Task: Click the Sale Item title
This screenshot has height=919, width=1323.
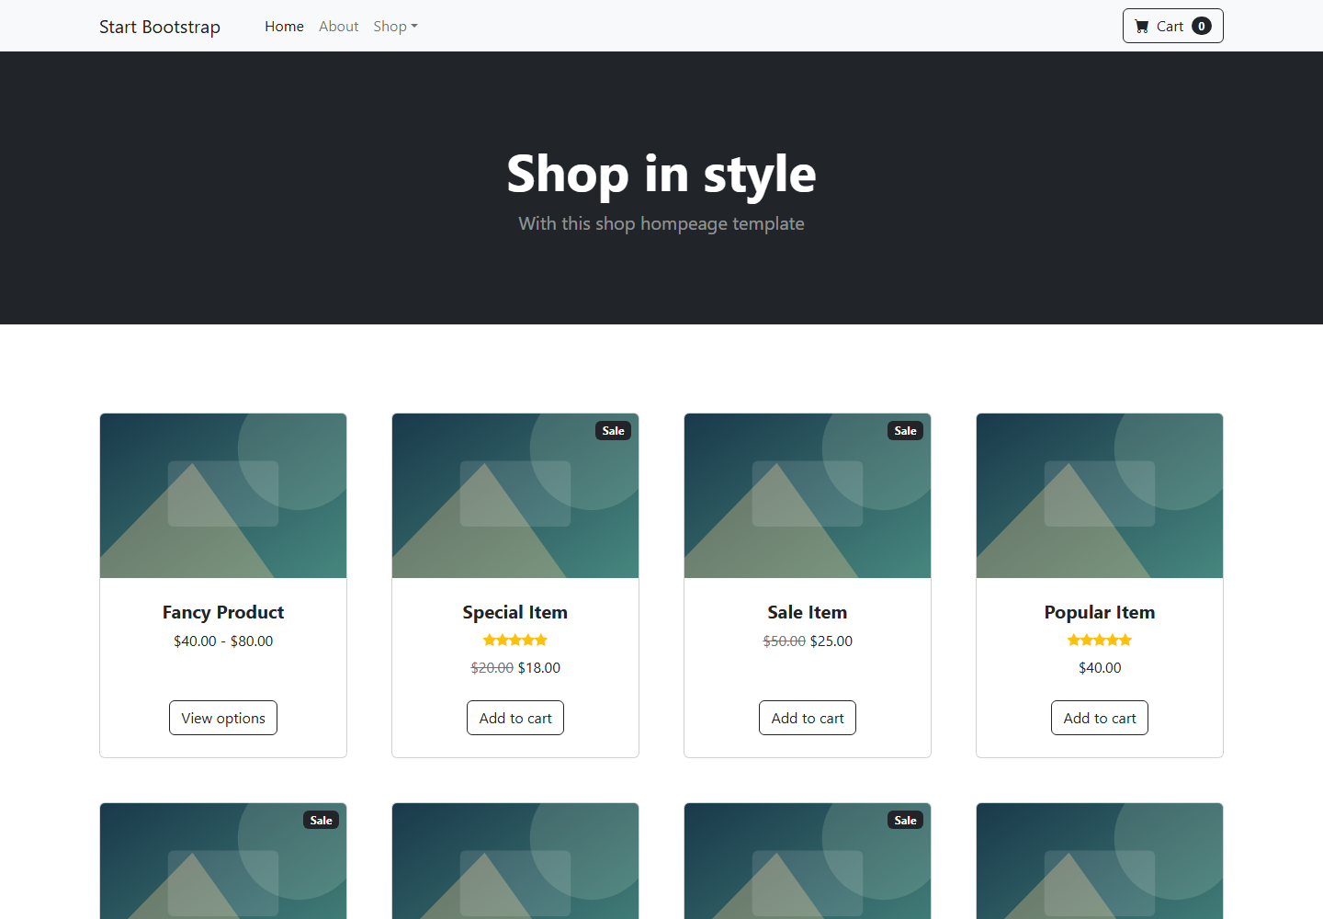Action: coord(808,612)
